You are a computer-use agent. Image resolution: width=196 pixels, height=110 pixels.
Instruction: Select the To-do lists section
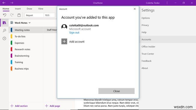coord(26,36)
